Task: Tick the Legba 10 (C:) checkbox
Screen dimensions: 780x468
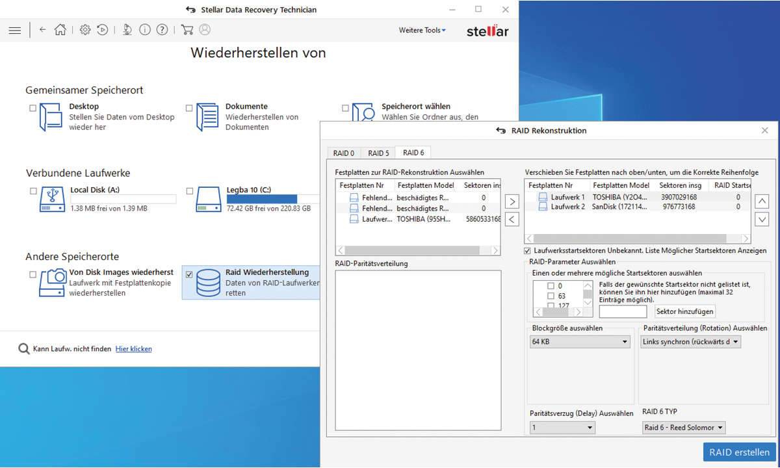Action: coord(190,191)
